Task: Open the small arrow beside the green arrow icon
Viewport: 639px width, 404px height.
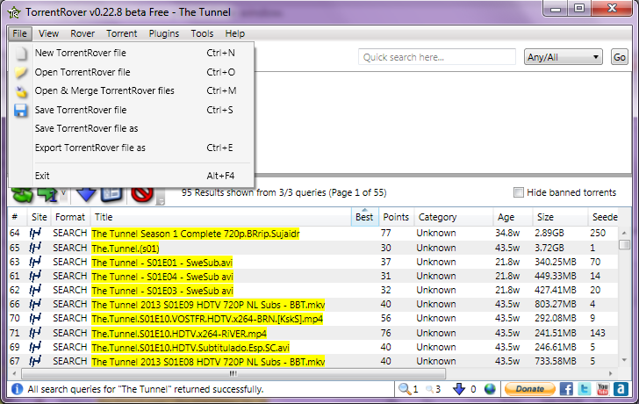Action: (x=63, y=193)
